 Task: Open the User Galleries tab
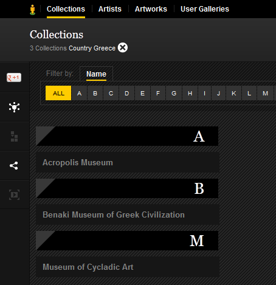(205, 9)
